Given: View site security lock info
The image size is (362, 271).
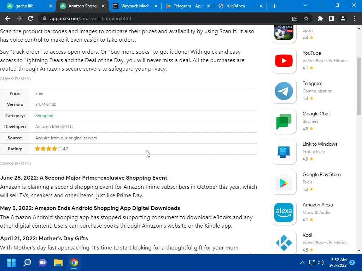Looking at the screenshot, I should pos(45,18).
